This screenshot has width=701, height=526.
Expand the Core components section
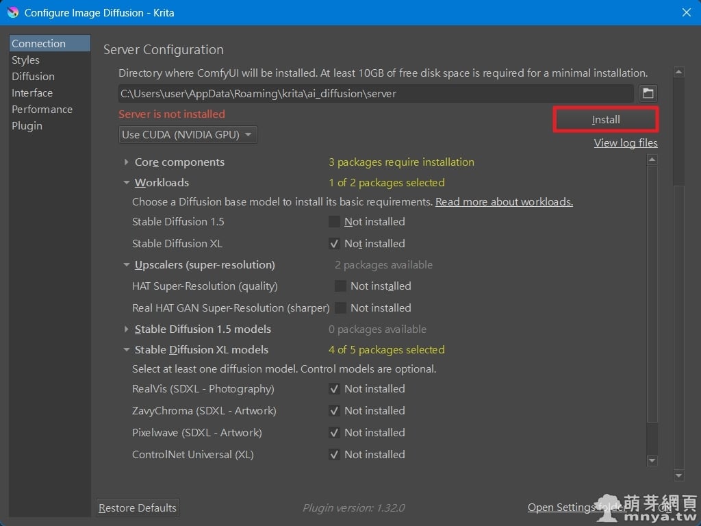point(127,162)
